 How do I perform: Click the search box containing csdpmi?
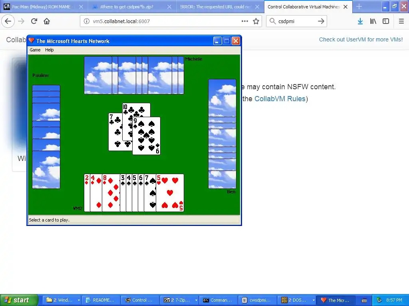[x=296, y=22]
